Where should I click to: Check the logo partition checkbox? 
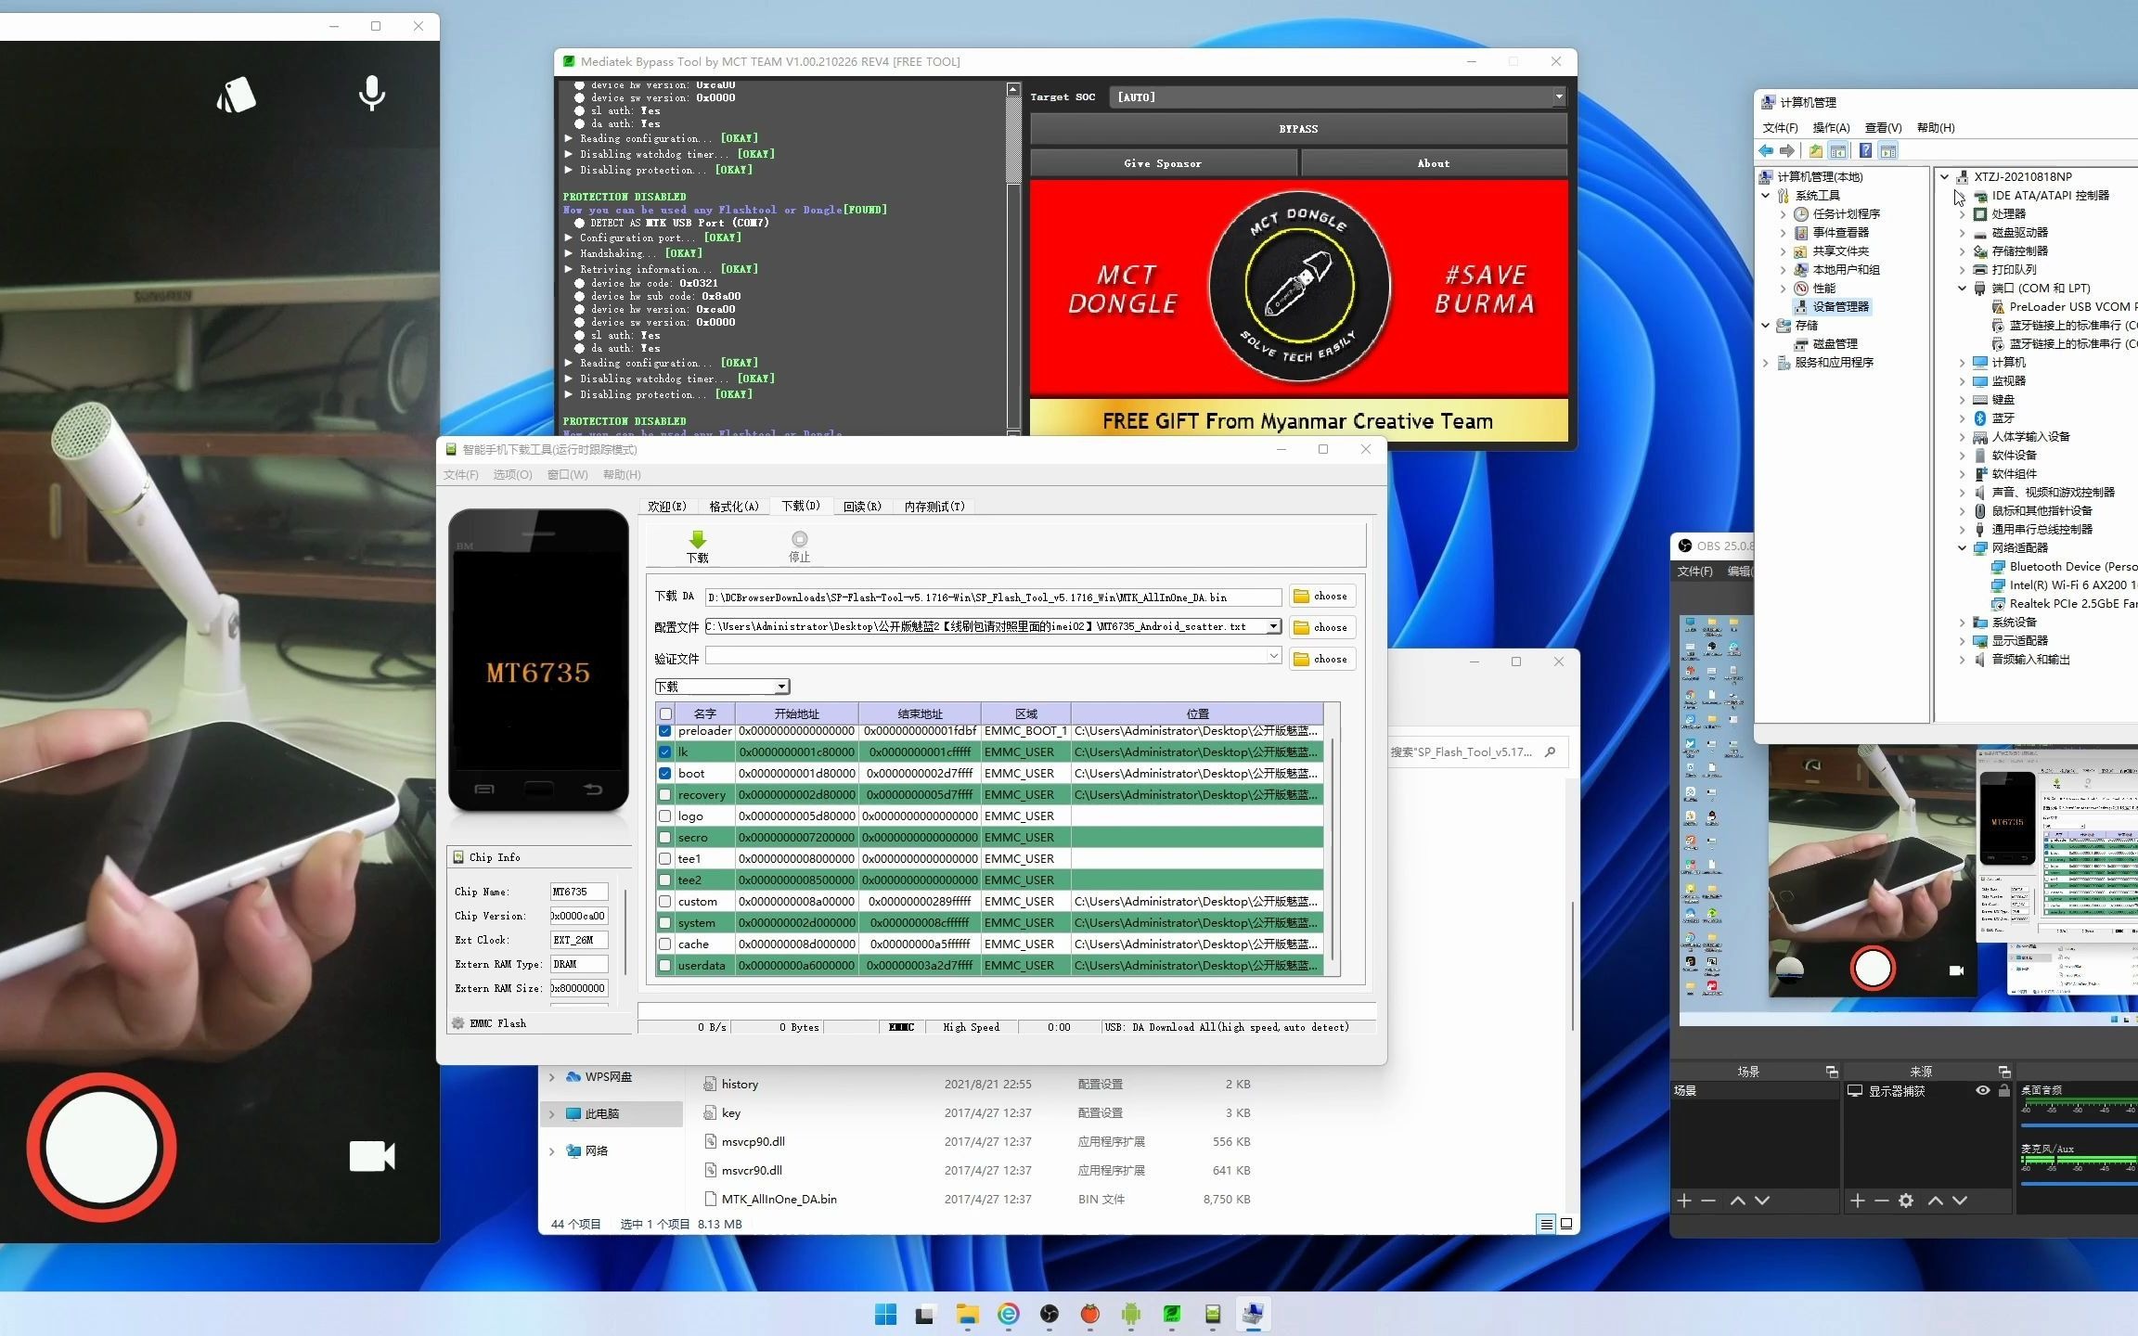(x=665, y=816)
